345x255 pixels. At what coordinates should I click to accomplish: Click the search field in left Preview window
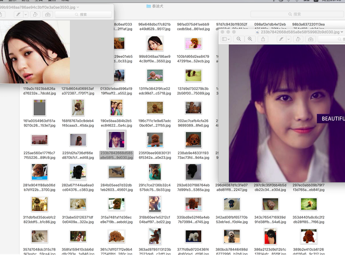click(x=83, y=15)
